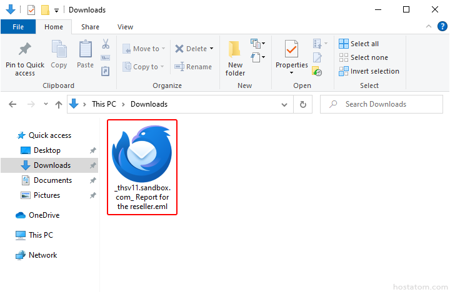
Task: Open the recent locations dropdown arrow
Action: click(x=45, y=104)
